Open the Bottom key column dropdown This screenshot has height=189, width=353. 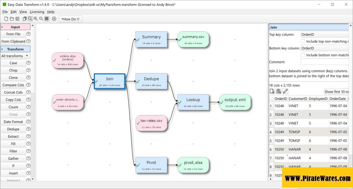(324, 48)
